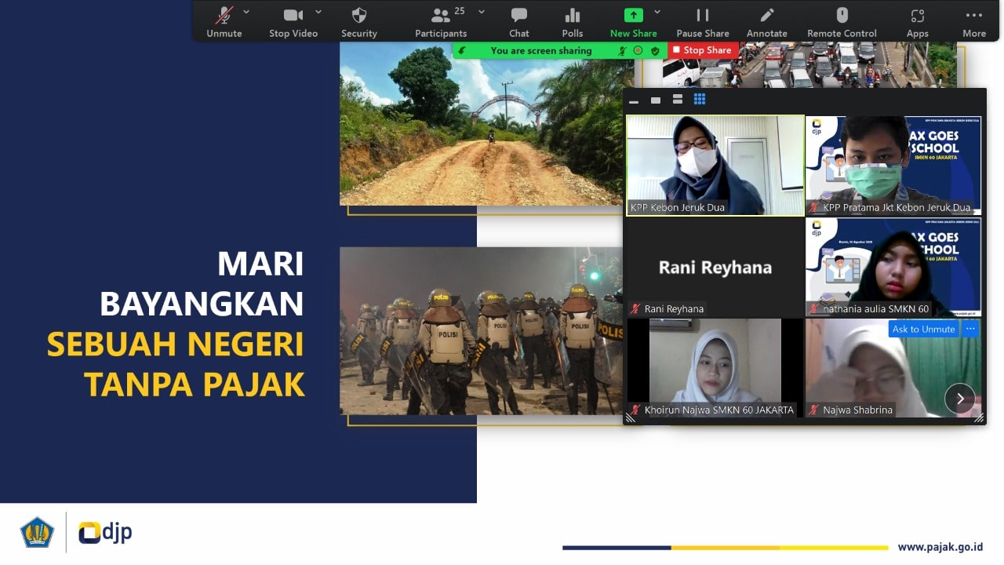
Task: Expand audio options arrow beside Unmute
Action: (246, 12)
